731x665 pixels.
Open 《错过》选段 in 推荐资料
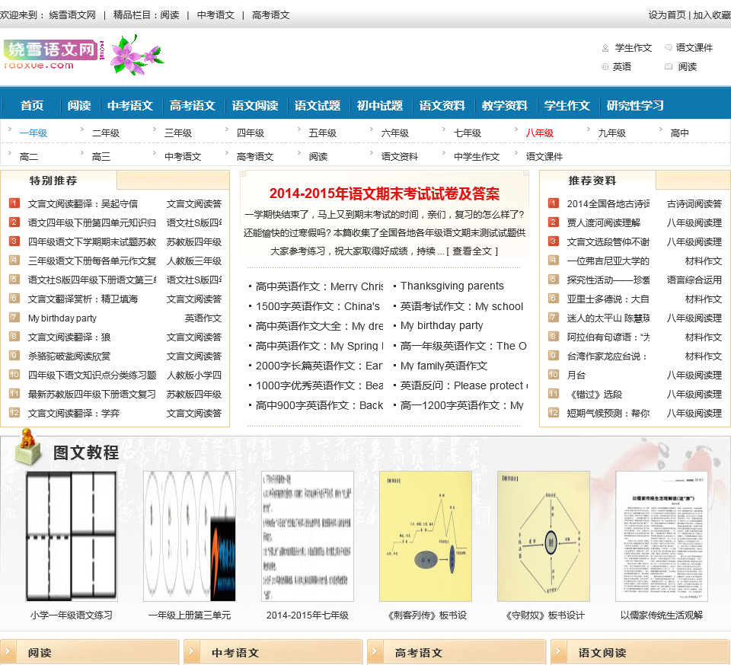point(595,394)
